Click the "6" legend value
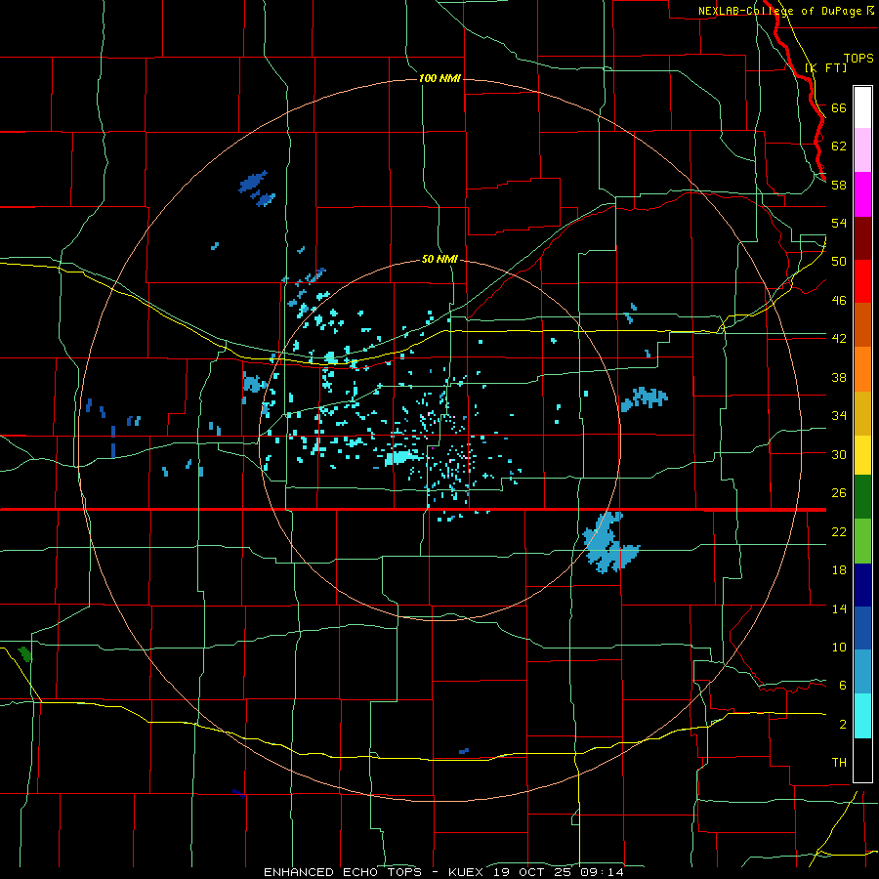879x879 pixels. pos(843,685)
